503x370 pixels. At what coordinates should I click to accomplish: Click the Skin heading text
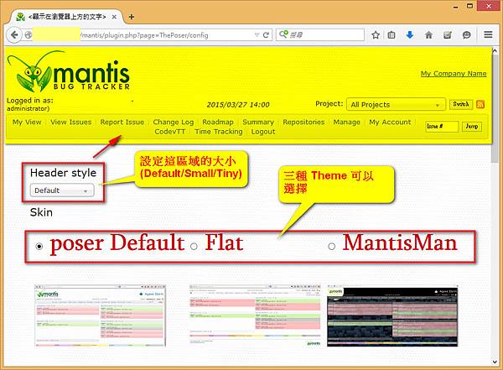41,212
